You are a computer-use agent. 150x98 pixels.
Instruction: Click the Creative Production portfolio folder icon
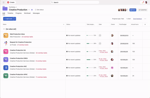(x=5, y=8)
